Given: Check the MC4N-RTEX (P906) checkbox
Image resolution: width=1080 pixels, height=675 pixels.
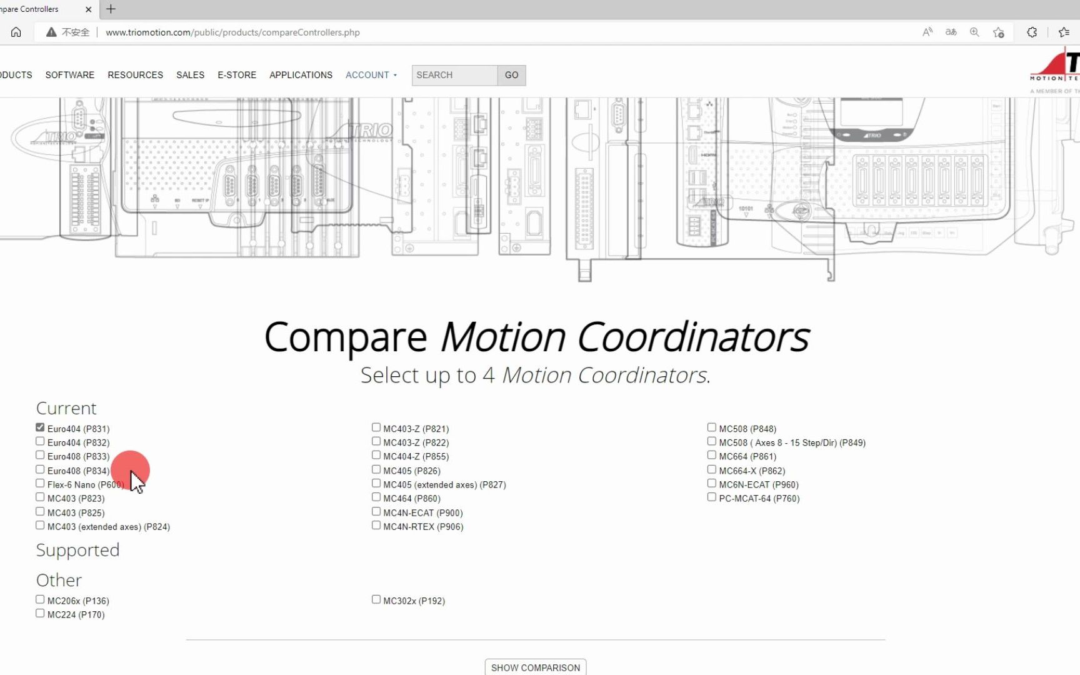Looking at the screenshot, I should (376, 525).
